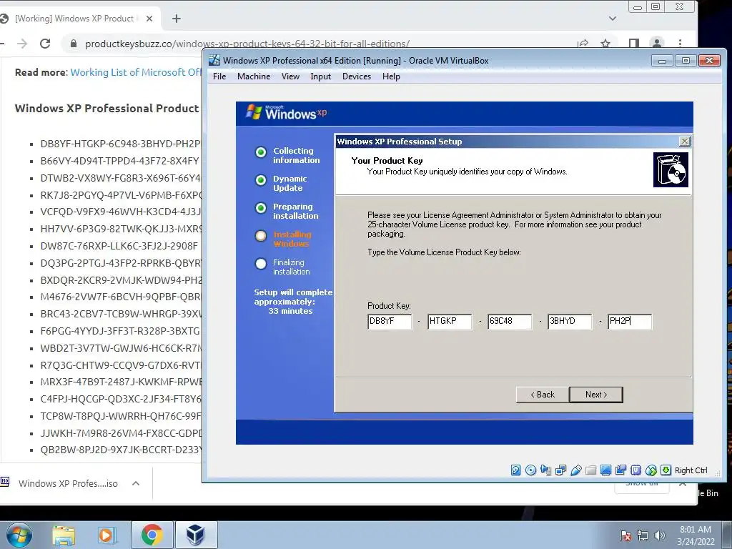This screenshot has height=549, width=732.
Task: Click the taskbar clock showing 8:01 AM
Action: (696, 535)
